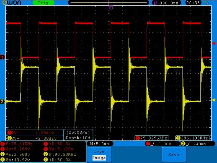The height and width of the screenshot is (163, 217).
Task: Click the 75.3296KHz frequency counter
Action: coord(152,138)
